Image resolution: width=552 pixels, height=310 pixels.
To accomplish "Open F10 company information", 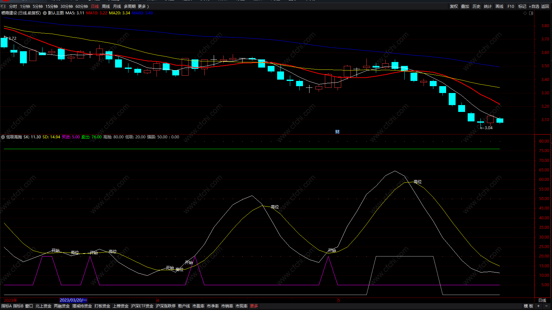I will click(510, 7).
